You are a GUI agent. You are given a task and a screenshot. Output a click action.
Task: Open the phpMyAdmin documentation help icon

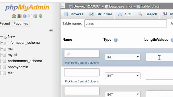point(25,16)
